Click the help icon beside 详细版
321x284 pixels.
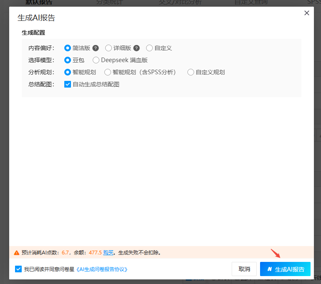[x=136, y=48]
